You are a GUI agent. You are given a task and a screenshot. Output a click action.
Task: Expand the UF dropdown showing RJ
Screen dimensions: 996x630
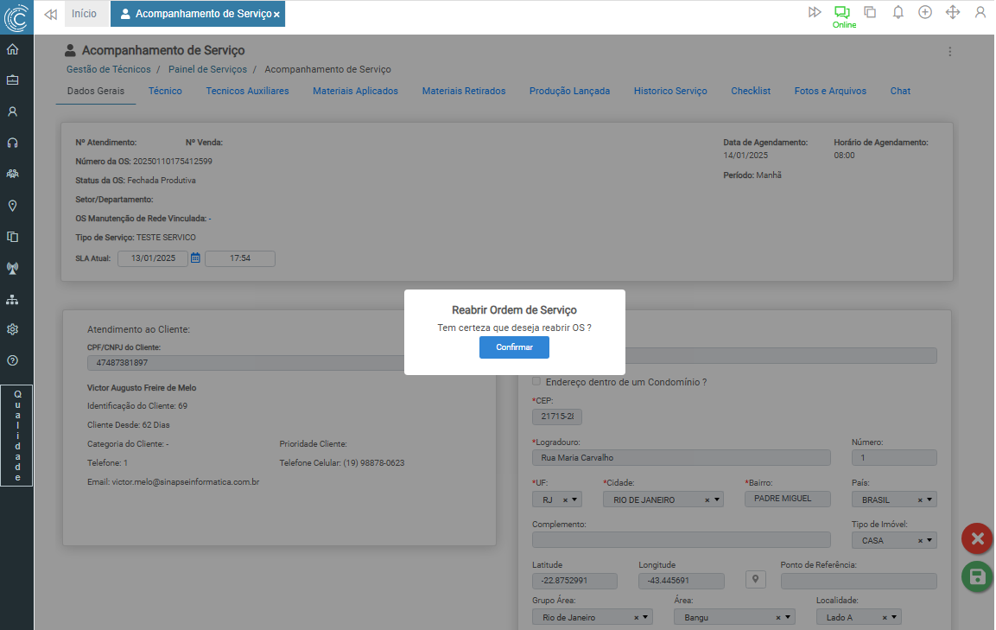pos(575,500)
